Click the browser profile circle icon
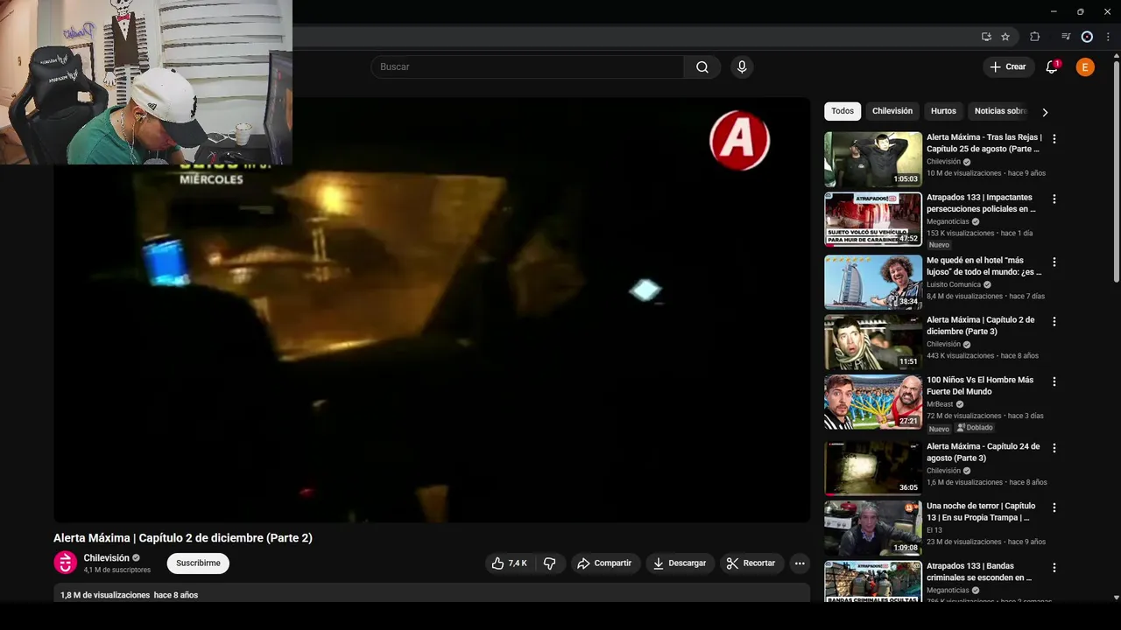This screenshot has width=1121, height=630. click(x=1087, y=37)
